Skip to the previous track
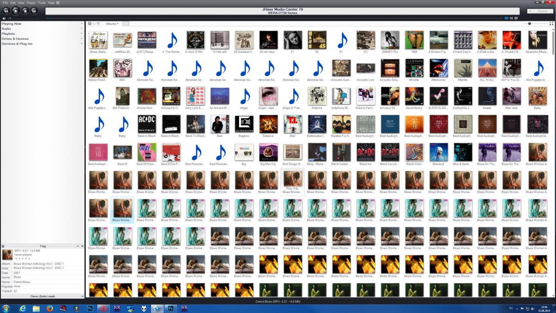Screen dimensions: 556x313 coord(6,10)
